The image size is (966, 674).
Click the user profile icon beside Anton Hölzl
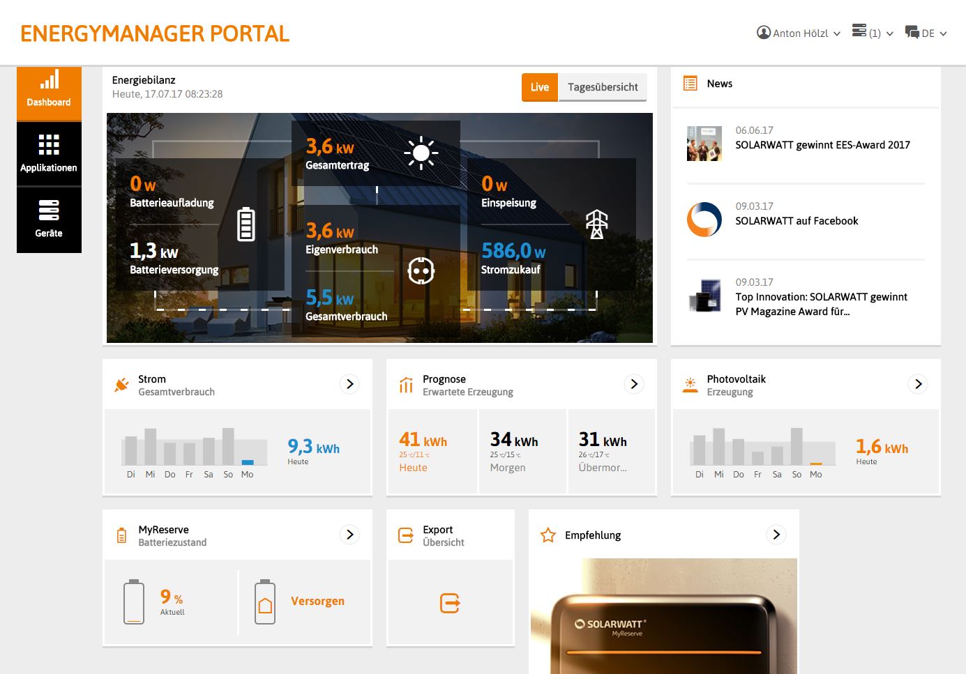click(x=764, y=33)
